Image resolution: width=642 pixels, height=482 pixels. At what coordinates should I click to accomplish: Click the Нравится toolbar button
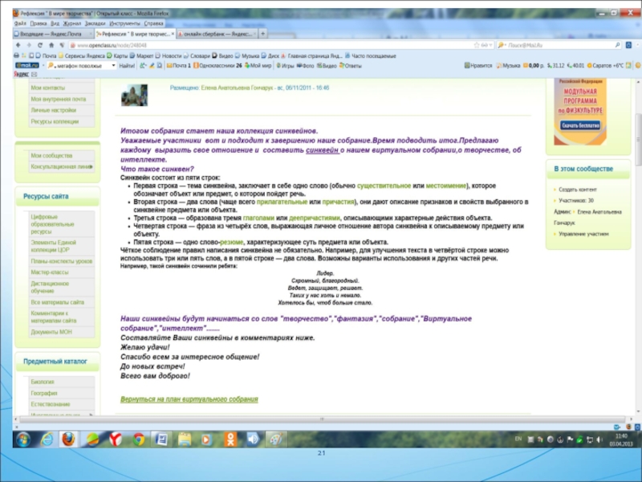pos(478,66)
